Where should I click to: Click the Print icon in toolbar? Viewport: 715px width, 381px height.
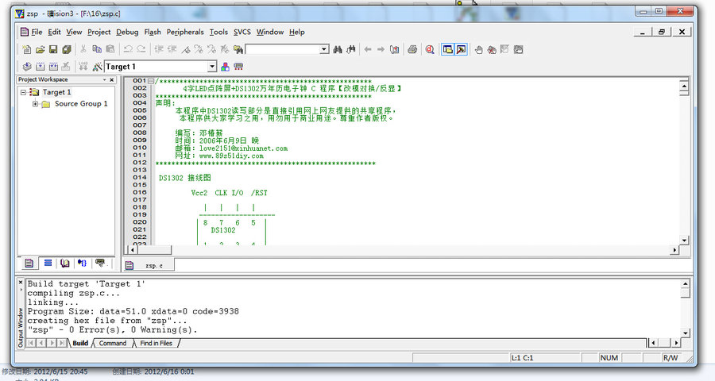point(412,49)
